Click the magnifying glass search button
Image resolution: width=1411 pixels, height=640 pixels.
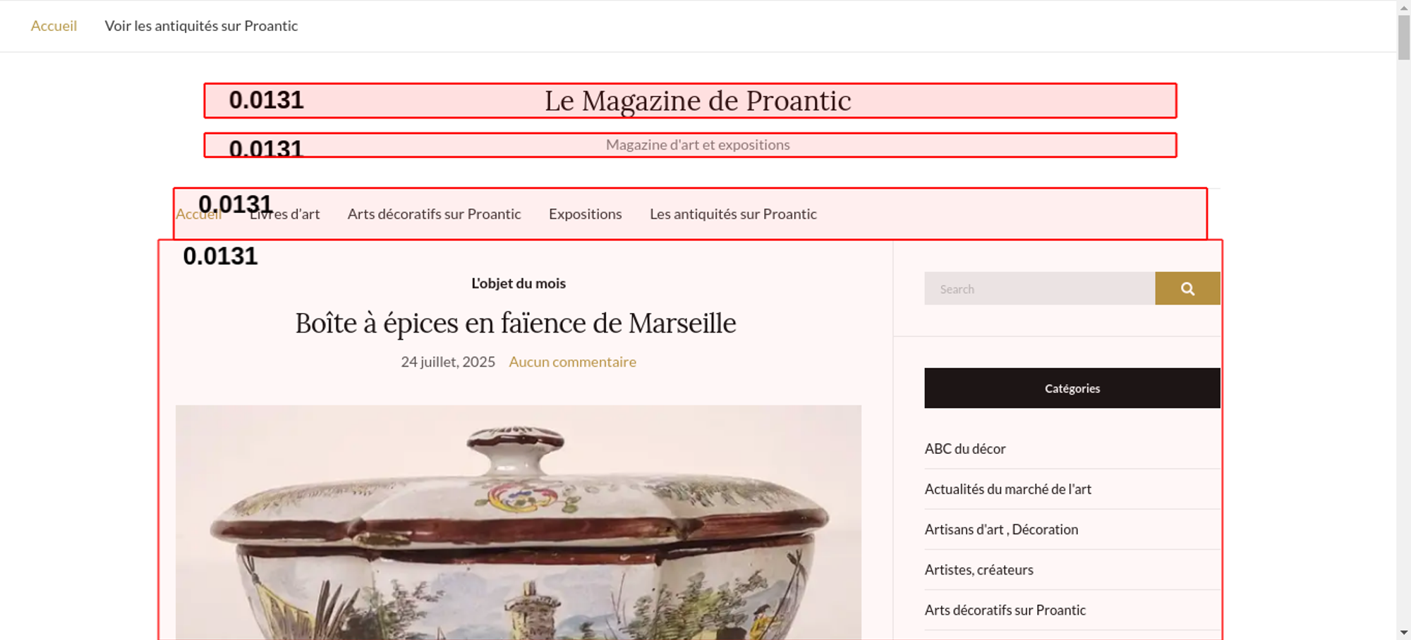[1187, 288]
